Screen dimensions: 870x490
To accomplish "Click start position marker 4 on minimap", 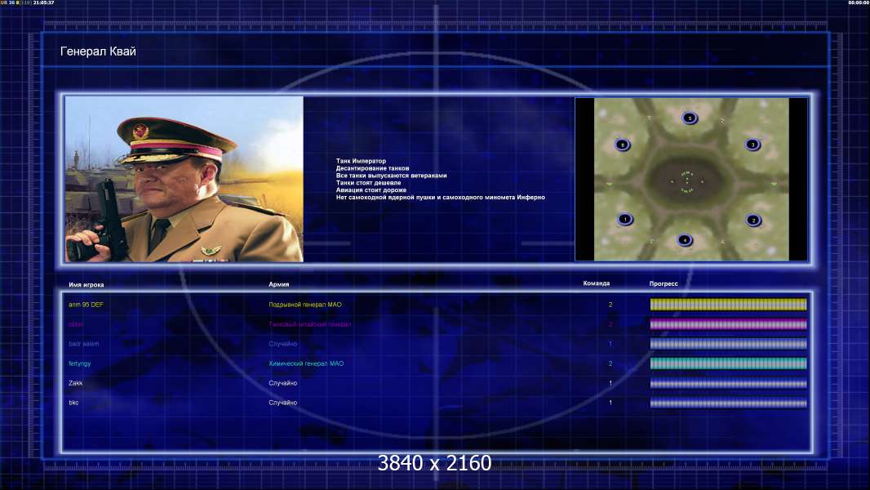I will (x=685, y=240).
